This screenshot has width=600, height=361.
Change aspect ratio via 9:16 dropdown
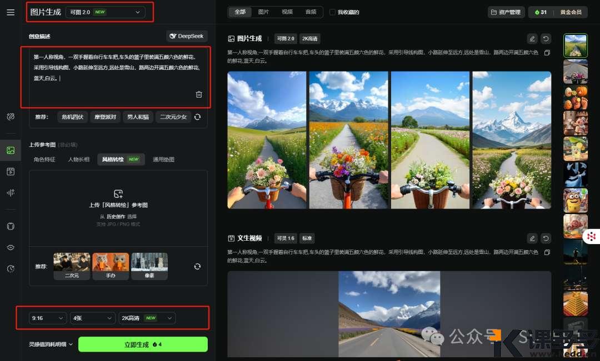pos(48,318)
